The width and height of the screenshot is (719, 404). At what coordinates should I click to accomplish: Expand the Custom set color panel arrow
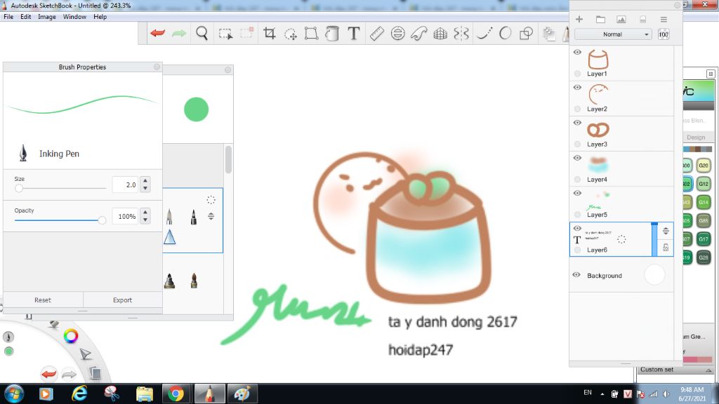tap(708, 370)
